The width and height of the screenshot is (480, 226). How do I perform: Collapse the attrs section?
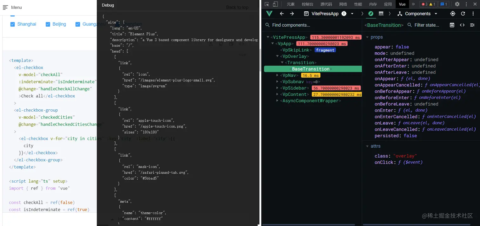367,146
